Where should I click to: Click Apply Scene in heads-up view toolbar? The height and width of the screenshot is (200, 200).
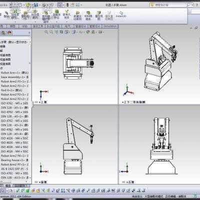93,31
